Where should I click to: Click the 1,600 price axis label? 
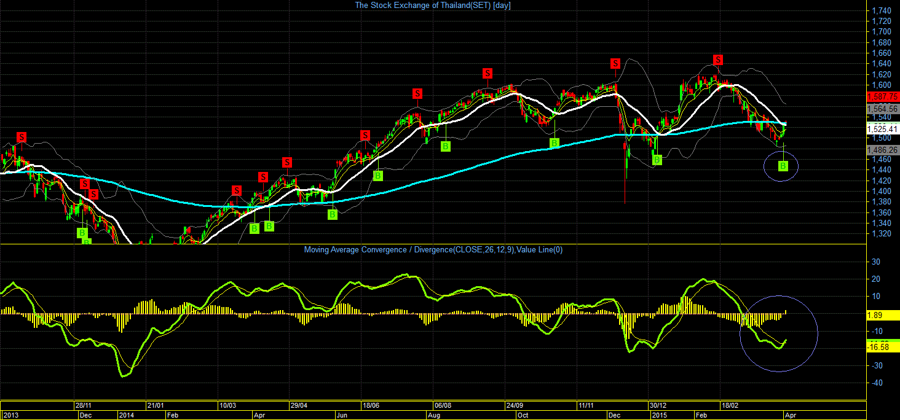[x=882, y=85]
